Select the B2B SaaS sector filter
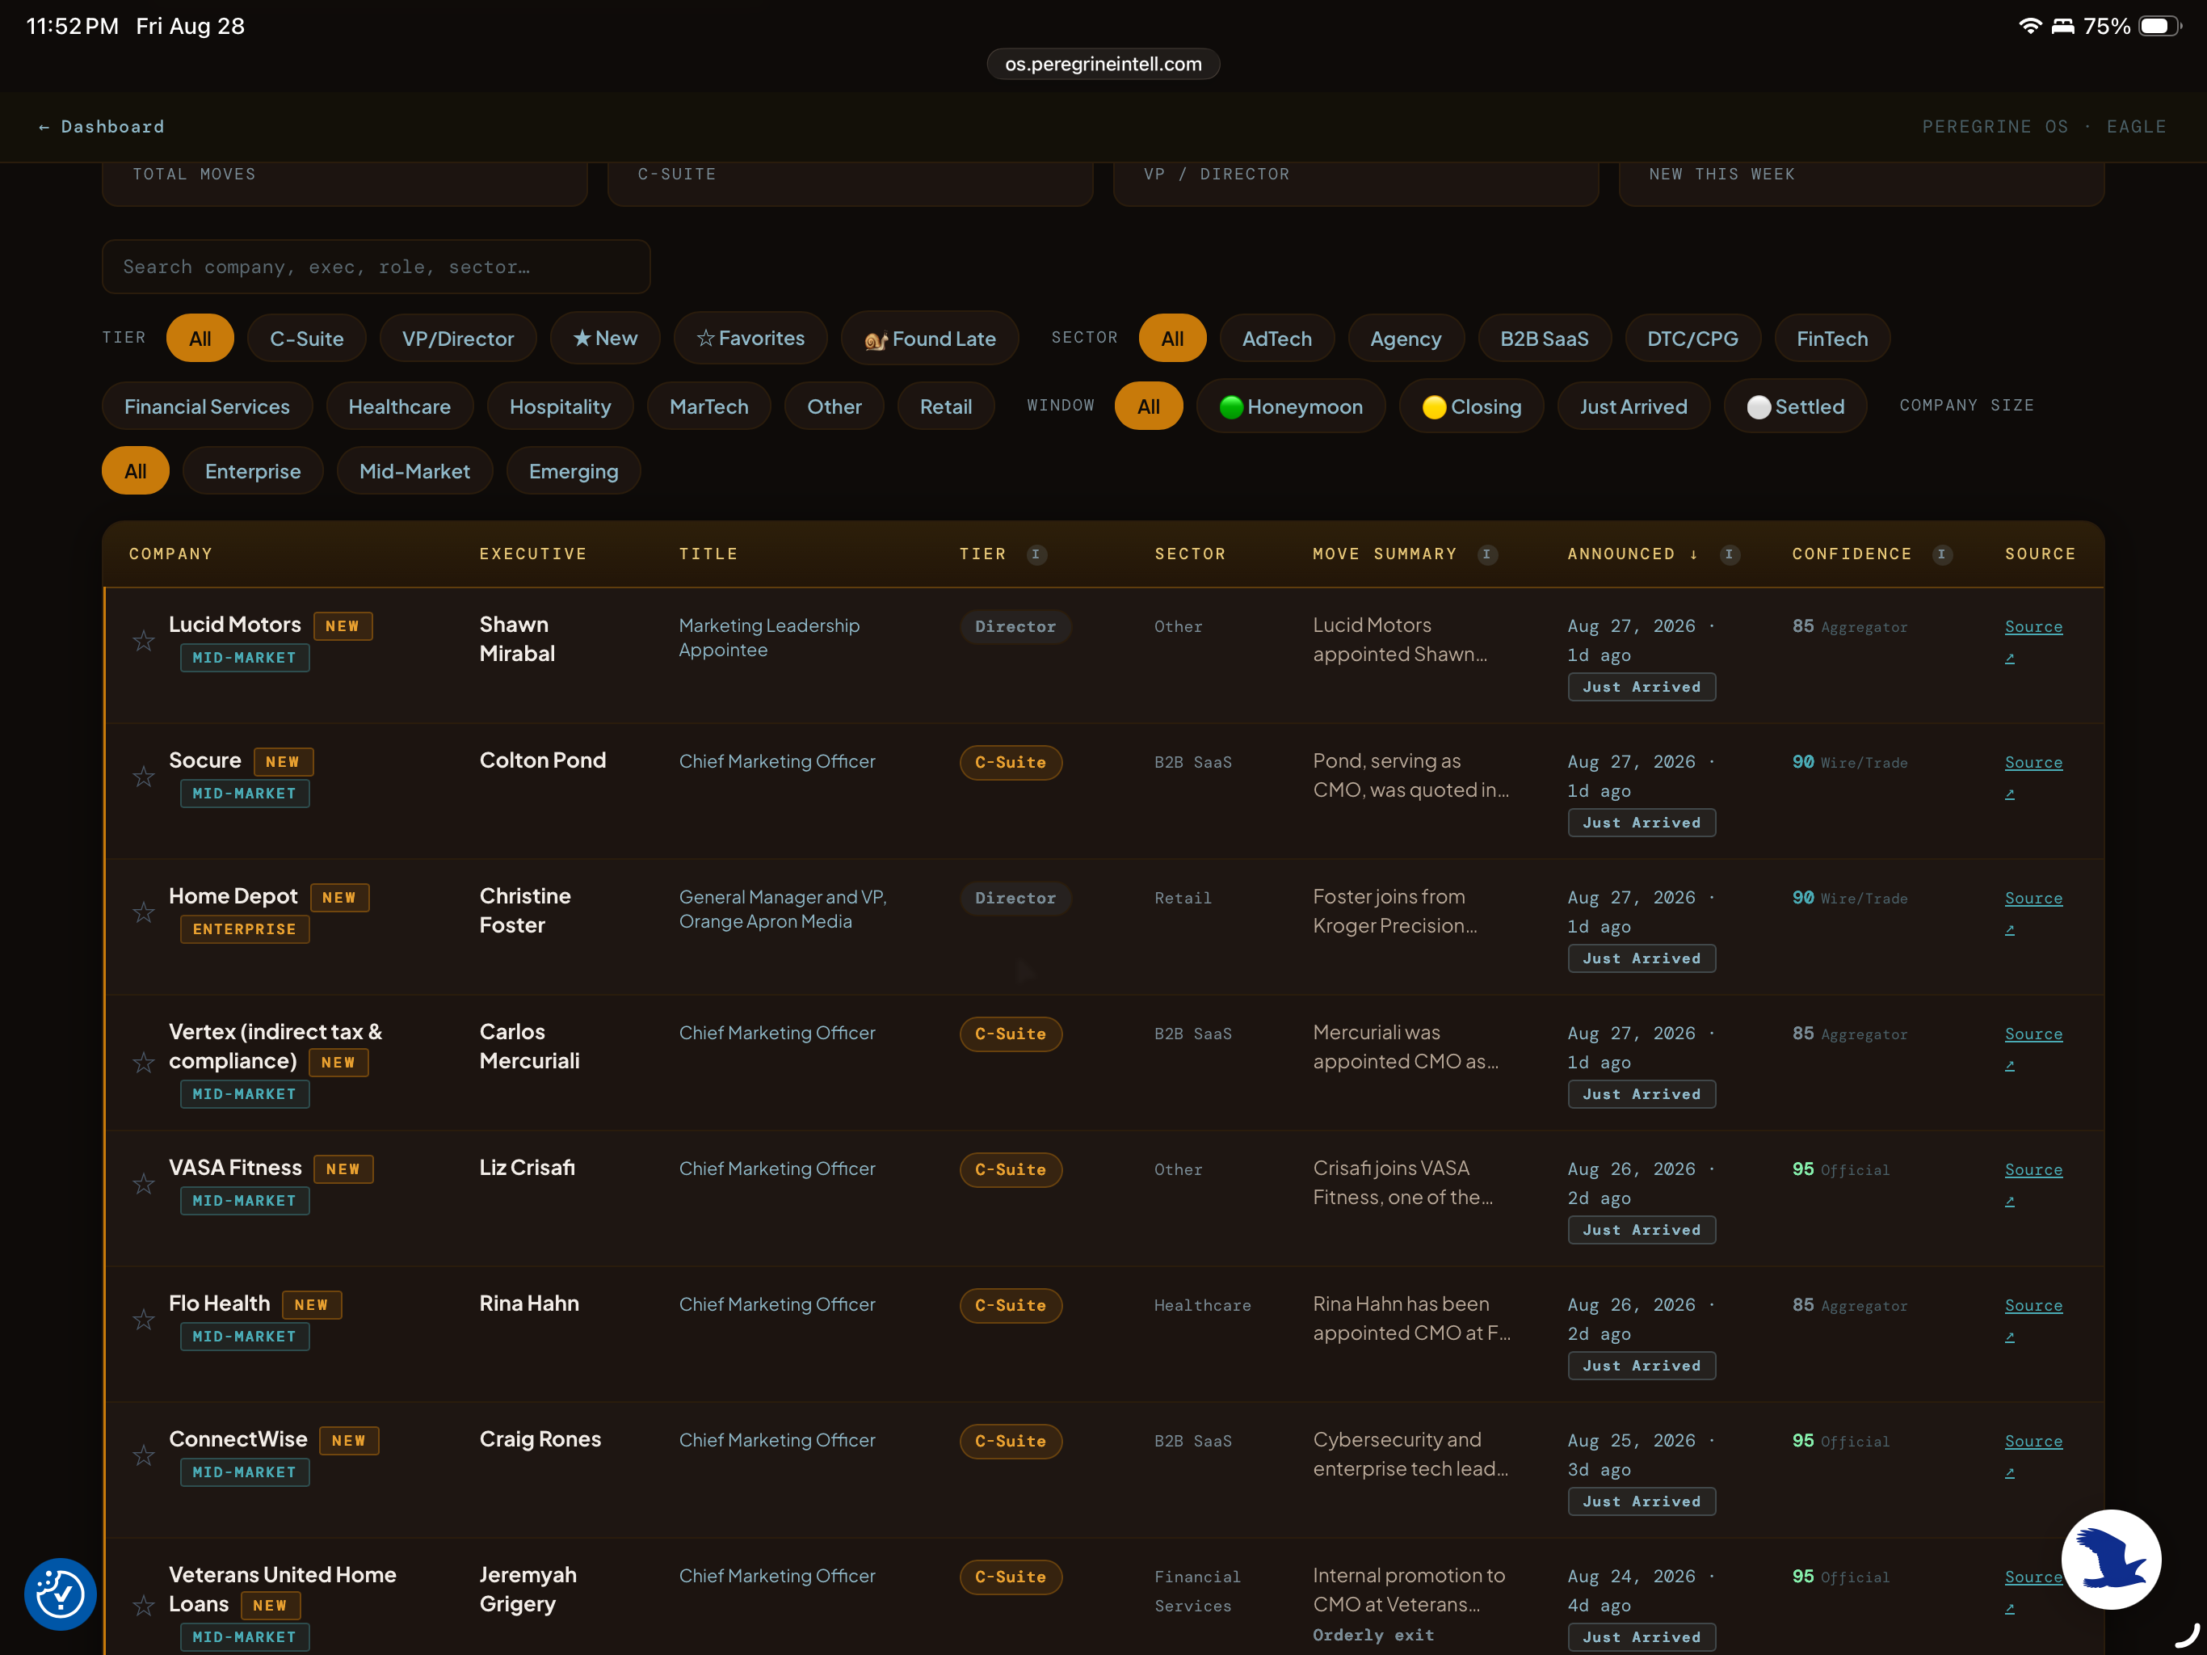The height and width of the screenshot is (1655, 2207). pyautogui.click(x=1544, y=339)
